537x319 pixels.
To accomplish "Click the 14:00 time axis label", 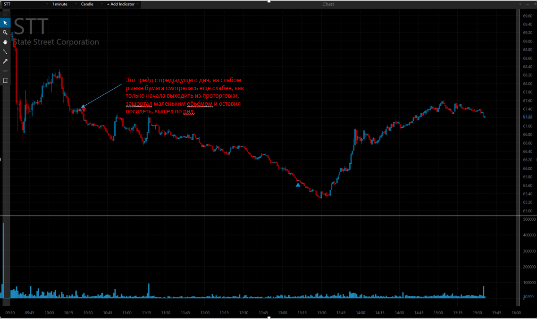I will pyautogui.click(x=361, y=313).
